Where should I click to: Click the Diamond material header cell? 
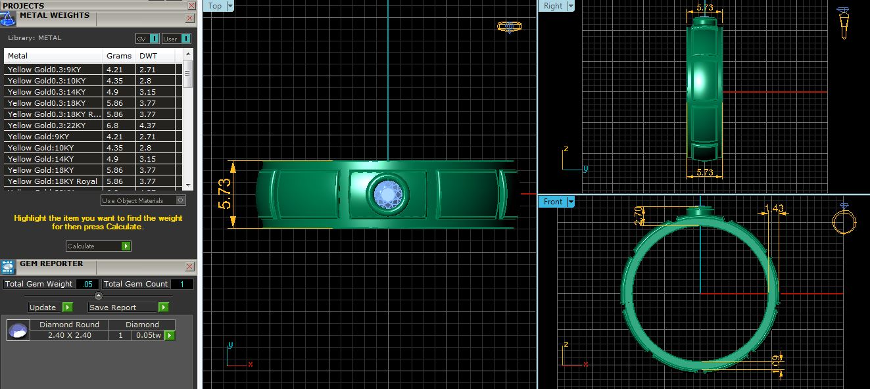(143, 325)
